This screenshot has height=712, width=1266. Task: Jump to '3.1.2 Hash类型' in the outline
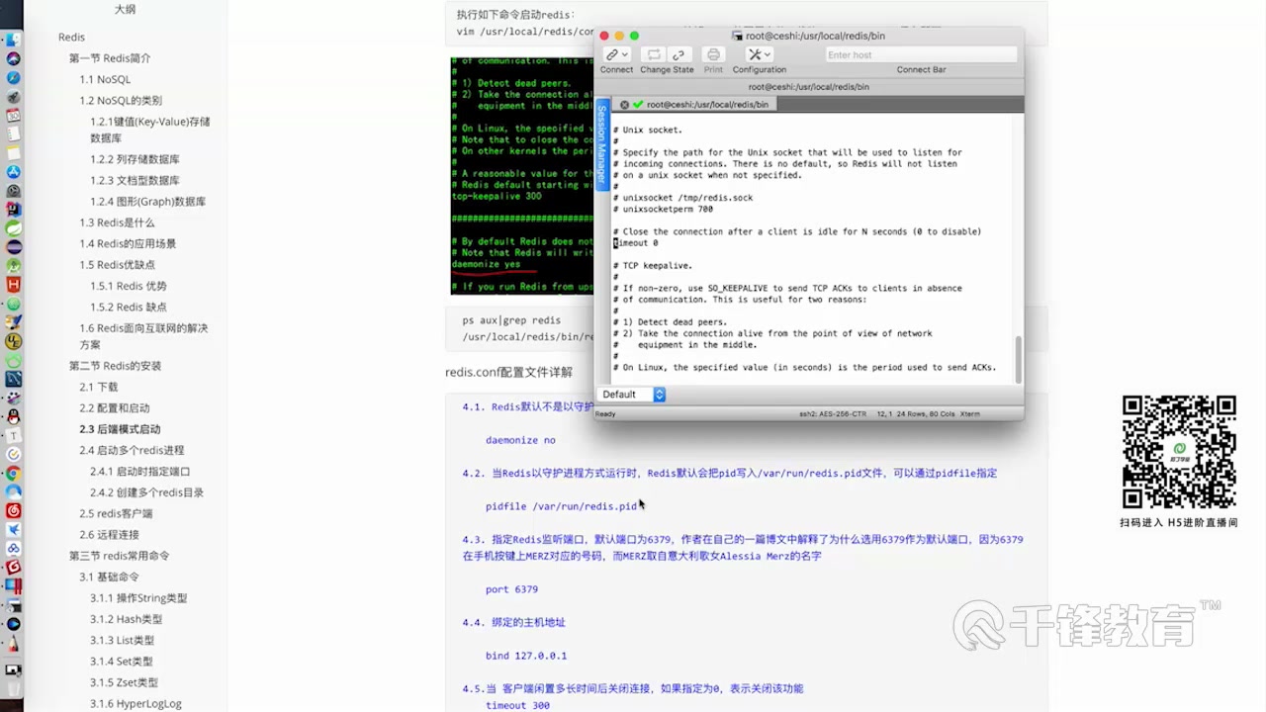click(x=126, y=619)
